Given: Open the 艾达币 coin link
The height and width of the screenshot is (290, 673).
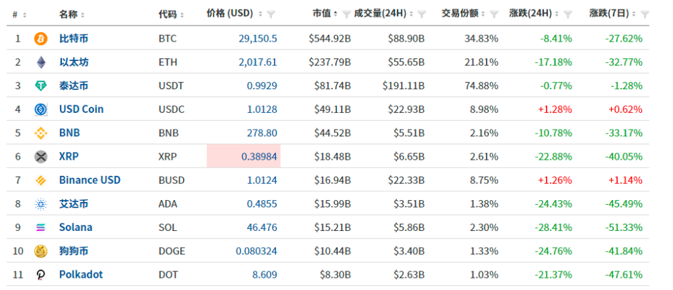Looking at the screenshot, I should click(73, 204).
